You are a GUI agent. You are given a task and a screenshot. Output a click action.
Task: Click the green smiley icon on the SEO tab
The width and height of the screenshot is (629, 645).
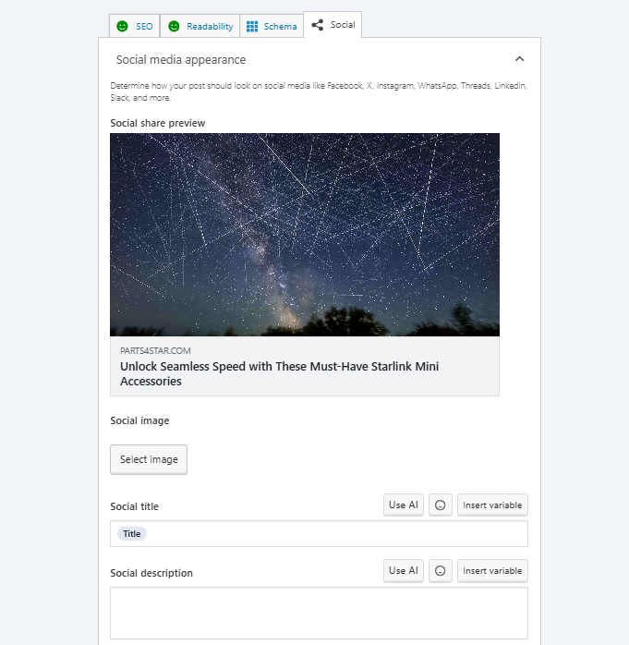(122, 27)
